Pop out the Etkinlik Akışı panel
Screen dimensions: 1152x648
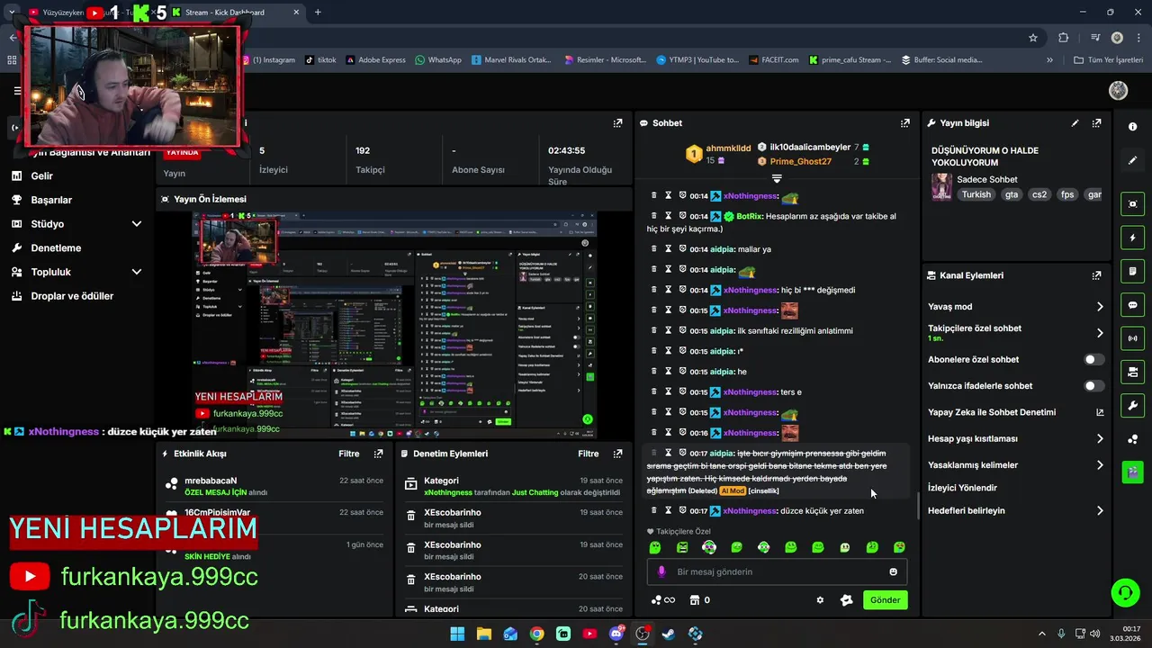(378, 454)
